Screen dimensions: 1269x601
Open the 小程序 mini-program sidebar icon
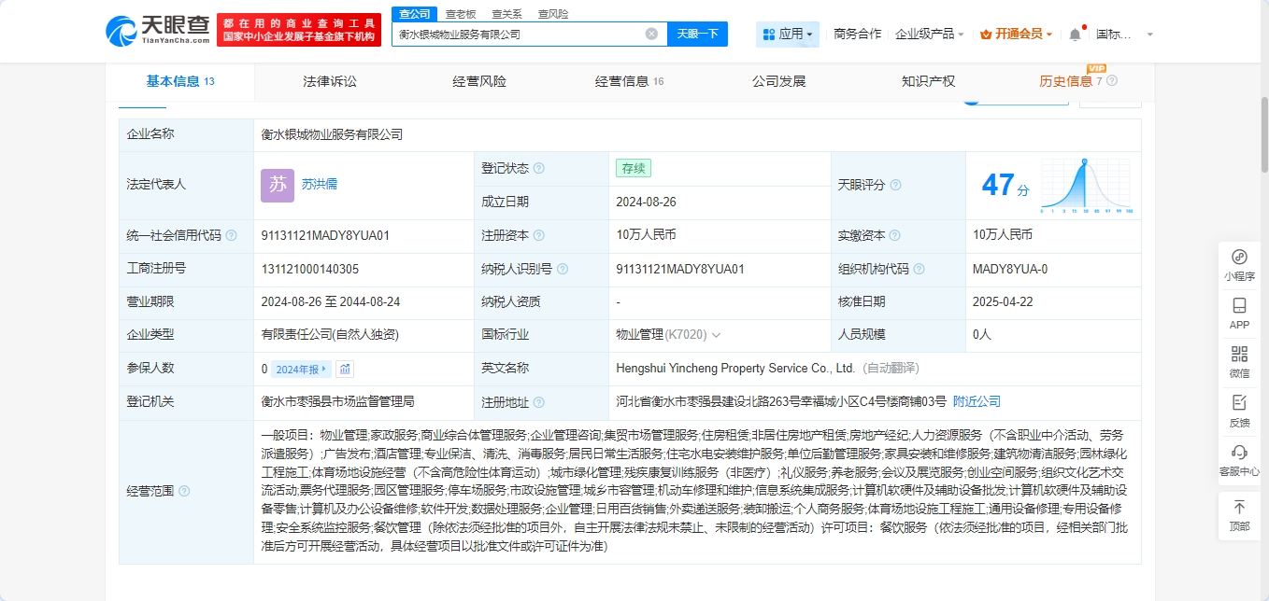1239,264
